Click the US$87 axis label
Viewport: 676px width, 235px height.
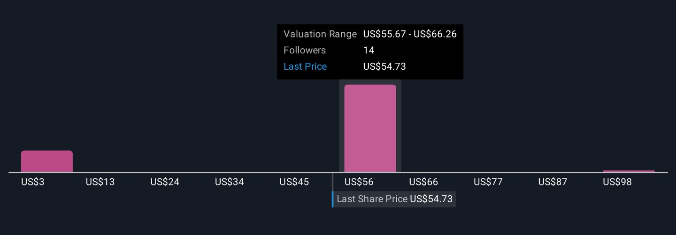point(553,182)
